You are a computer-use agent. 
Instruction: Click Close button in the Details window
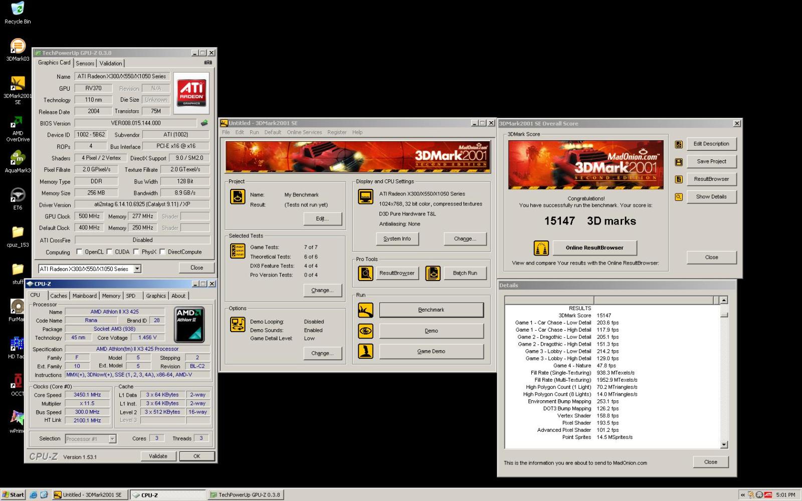point(711,462)
